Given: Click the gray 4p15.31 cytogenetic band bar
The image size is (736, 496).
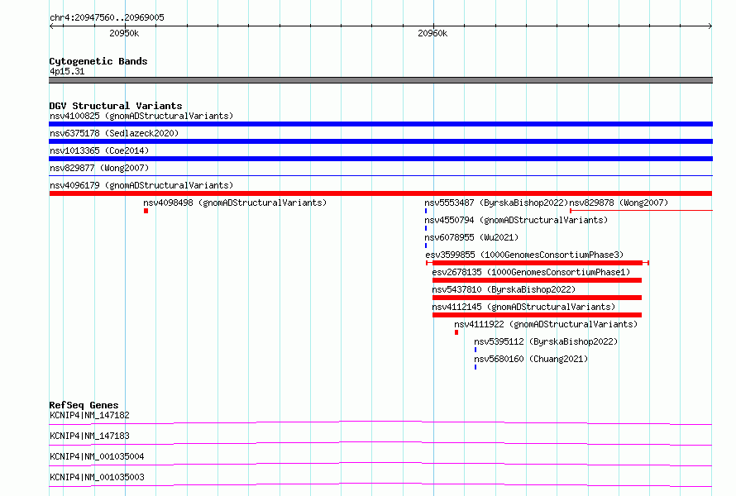Looking at the screenshot, I should point(380,80).
